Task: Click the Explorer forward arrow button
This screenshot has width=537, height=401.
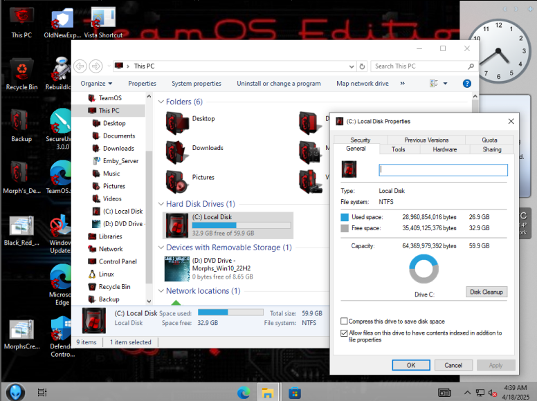Action: 96,66
